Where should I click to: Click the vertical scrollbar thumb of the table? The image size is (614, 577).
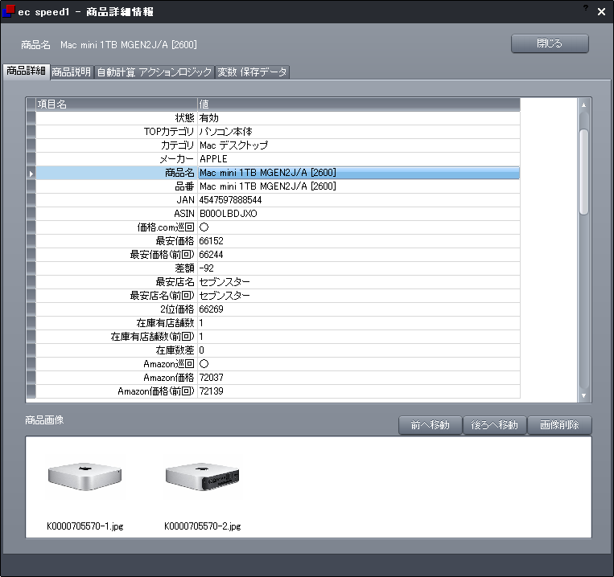(x=583, y=172)
